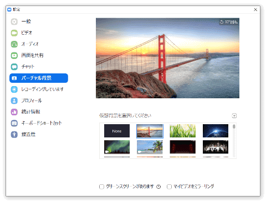The height and width of the screenshot is (202, 266).
Task: Rotate the preview 90° button
Action: [x=229, y=22]
